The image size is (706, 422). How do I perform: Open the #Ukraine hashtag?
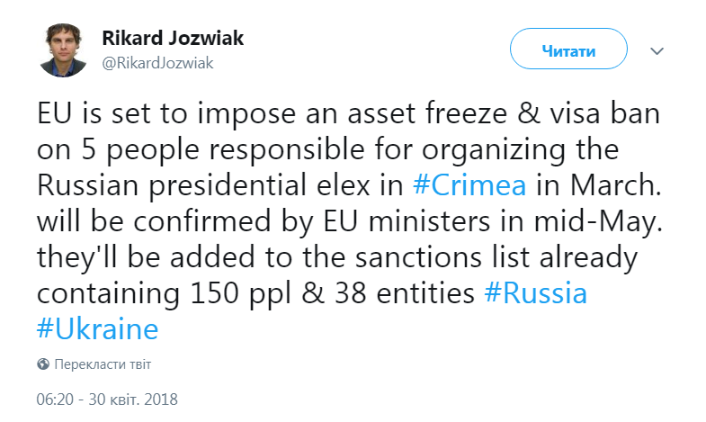click(x=98, y=328)
